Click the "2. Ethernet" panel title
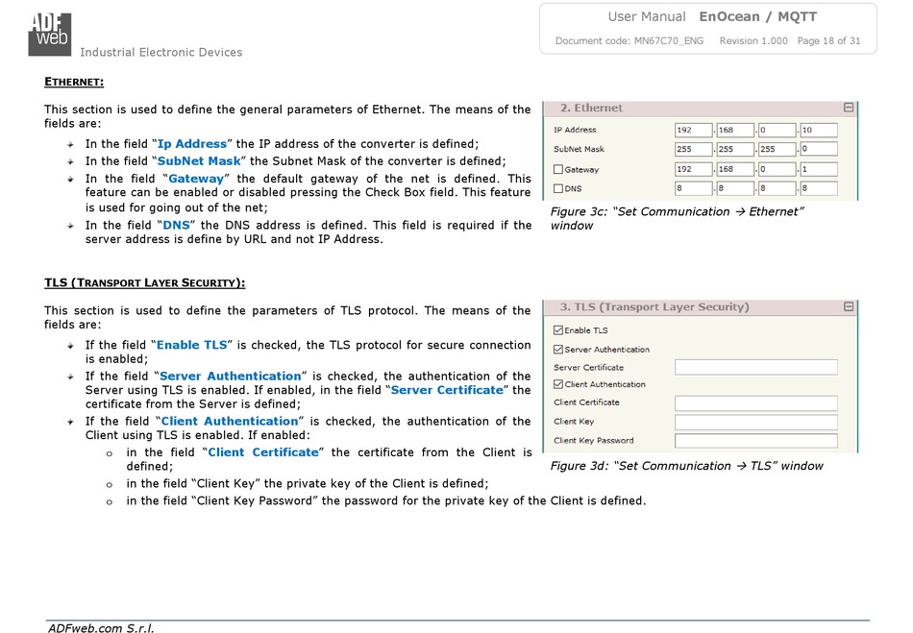This screenshot has height=633, width=913. point(591,108)
